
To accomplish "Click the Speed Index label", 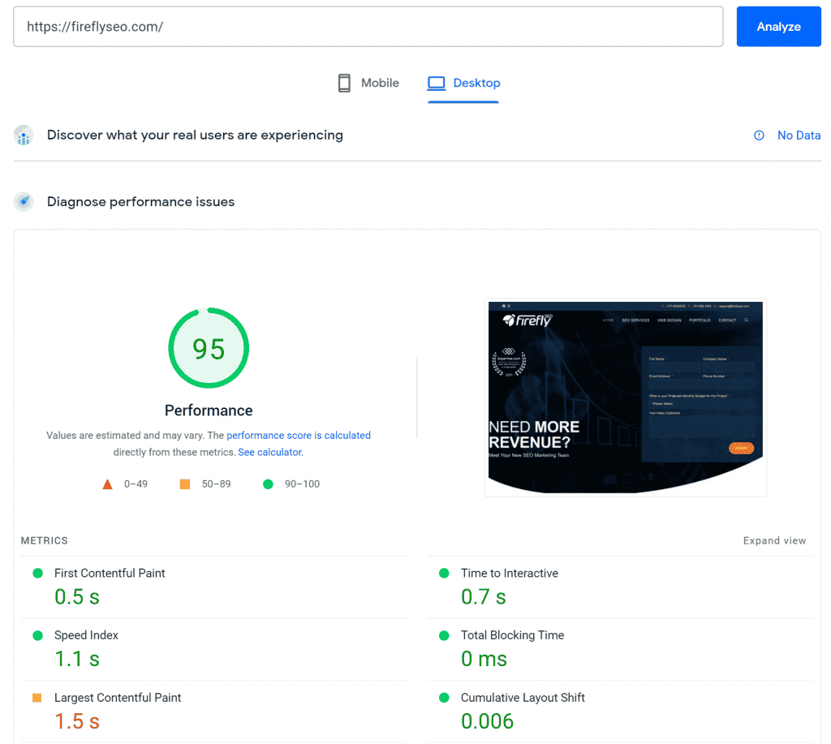I will [86, 635].
